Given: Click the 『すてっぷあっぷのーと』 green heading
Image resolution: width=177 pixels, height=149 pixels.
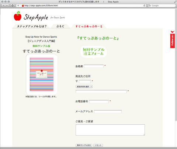Looking at the screenshot, I should click(x=98, y=38).
